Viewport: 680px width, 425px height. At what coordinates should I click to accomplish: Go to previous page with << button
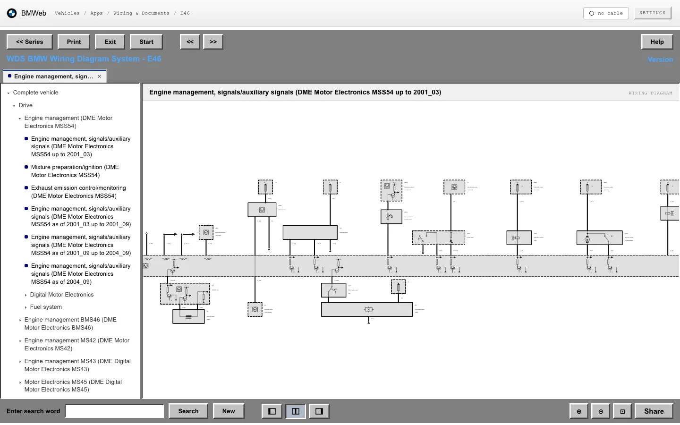tap(190, 42)
